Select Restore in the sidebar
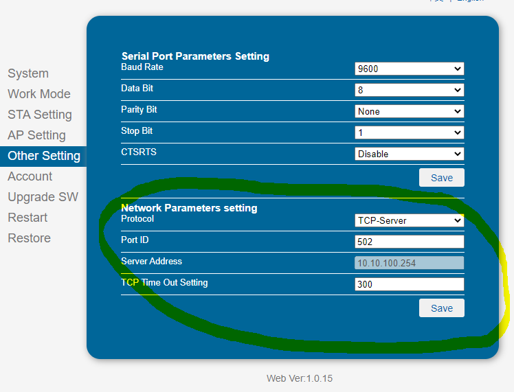 [x=29, y=238]
